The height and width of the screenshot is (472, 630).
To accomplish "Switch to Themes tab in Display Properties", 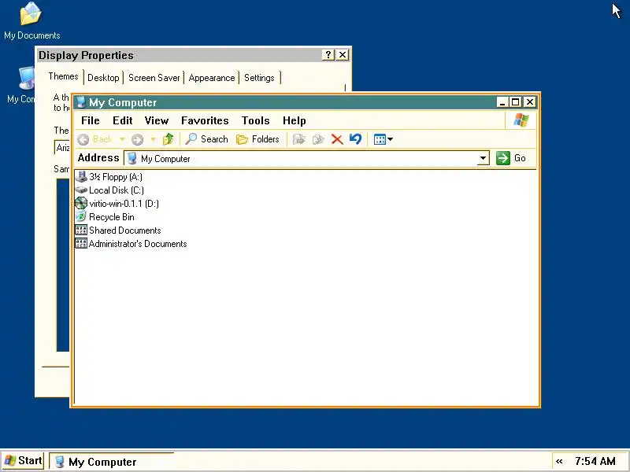I will pos(63,76).
